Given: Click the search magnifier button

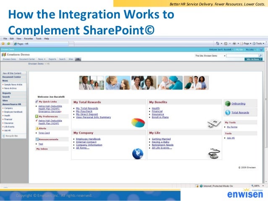Looking at the screenshot, I should [x=260, y=56].
